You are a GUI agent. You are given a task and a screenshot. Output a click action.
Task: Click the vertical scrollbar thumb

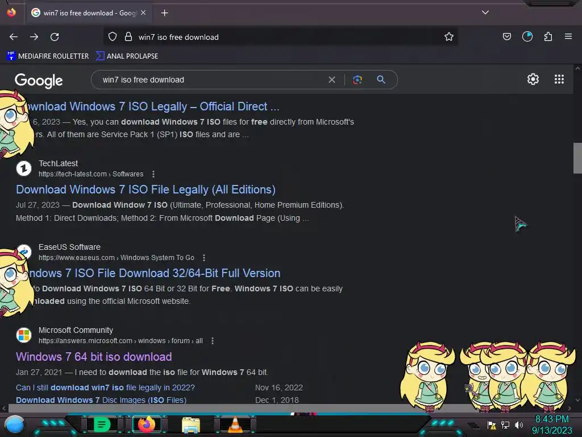coord(577,158)
